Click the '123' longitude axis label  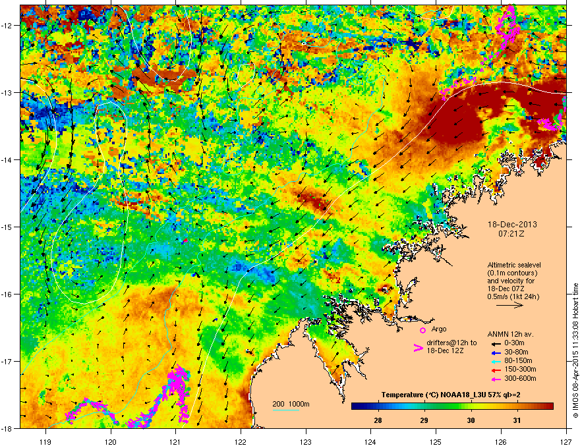click(306, 441)
